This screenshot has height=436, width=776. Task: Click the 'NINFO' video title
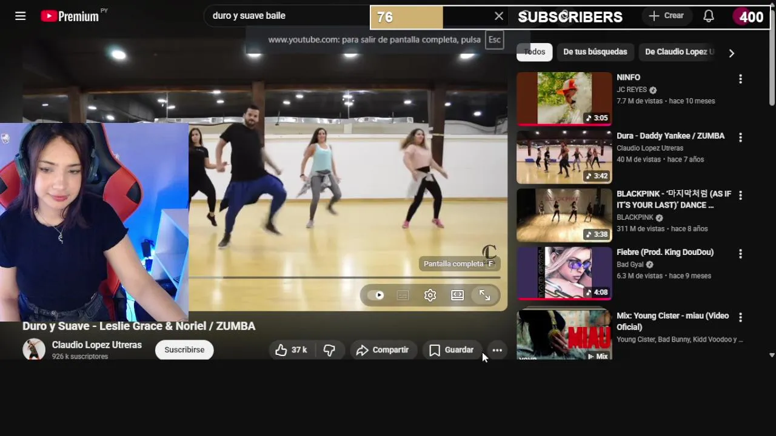coord(629,78)
